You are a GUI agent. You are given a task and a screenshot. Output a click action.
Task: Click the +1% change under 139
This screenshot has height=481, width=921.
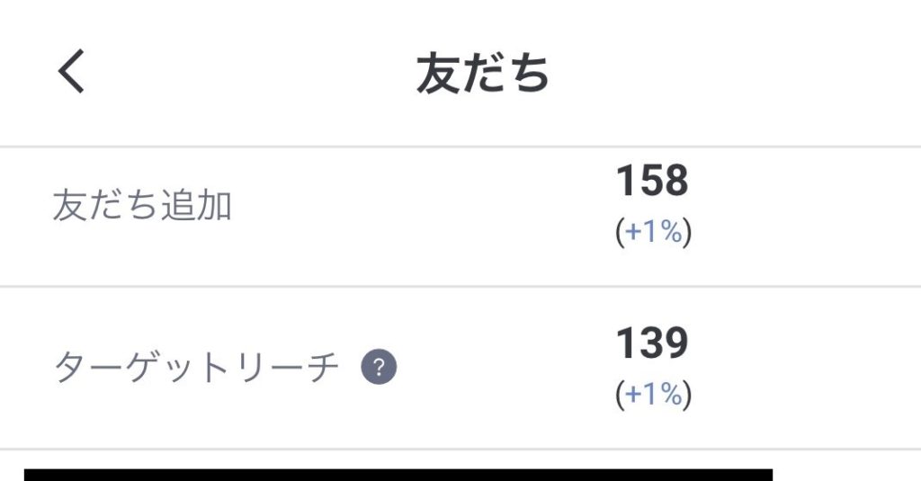point(653,394)
